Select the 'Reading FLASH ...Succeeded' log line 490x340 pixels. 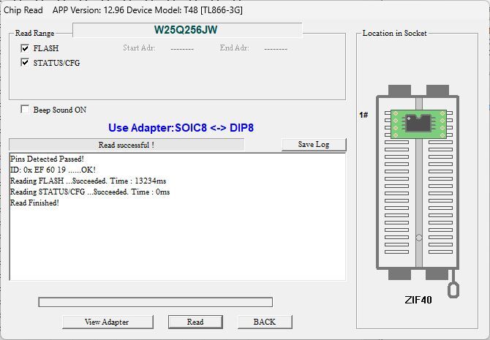[88, 181]
